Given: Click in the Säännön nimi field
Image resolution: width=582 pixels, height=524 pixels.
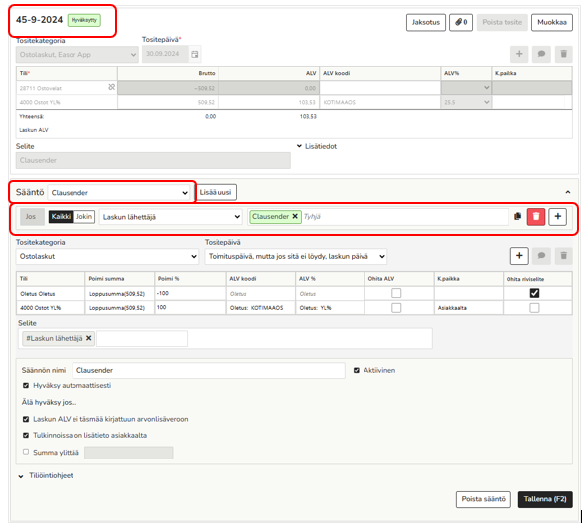Looking at the screenshot, I should tap(209, 370).
